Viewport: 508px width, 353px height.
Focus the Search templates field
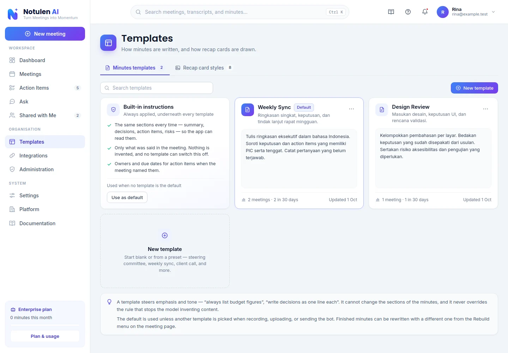pyautogui.click(x=157, y=88)
